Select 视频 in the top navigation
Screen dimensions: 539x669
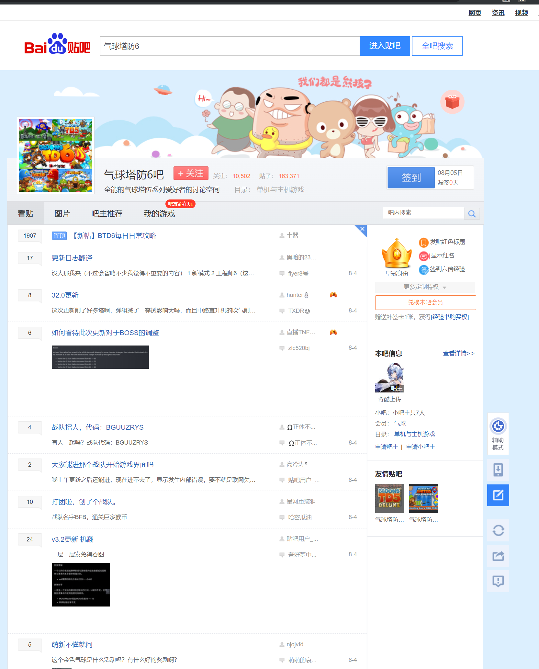pyautogui.click(x=521, y=13)
